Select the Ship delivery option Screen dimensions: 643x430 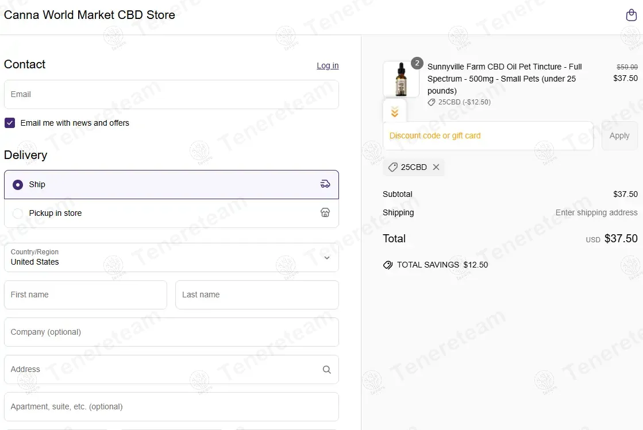point(18,185)
